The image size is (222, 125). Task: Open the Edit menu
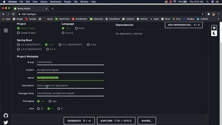point(28,2)
